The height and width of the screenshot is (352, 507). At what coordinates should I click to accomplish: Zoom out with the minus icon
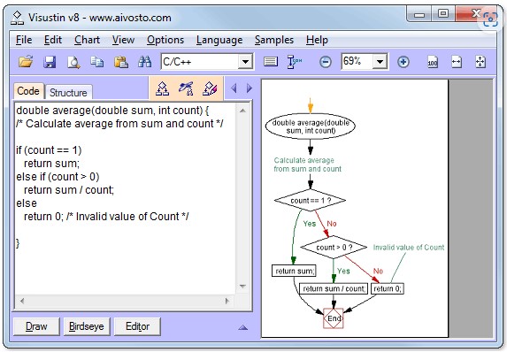click(x=326, y=62)
